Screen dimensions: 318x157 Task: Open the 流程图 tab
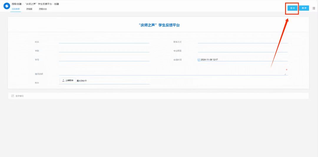pyautogui.click(x=29, y=9)
